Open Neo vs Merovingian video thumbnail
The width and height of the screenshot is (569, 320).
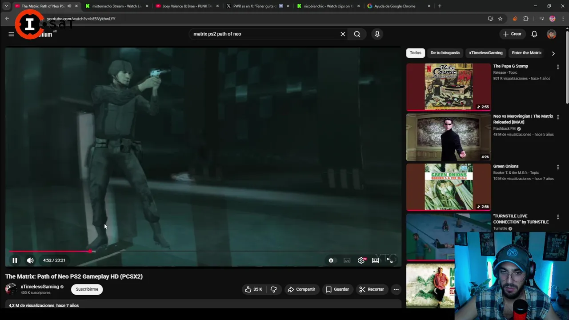[449, 137]
